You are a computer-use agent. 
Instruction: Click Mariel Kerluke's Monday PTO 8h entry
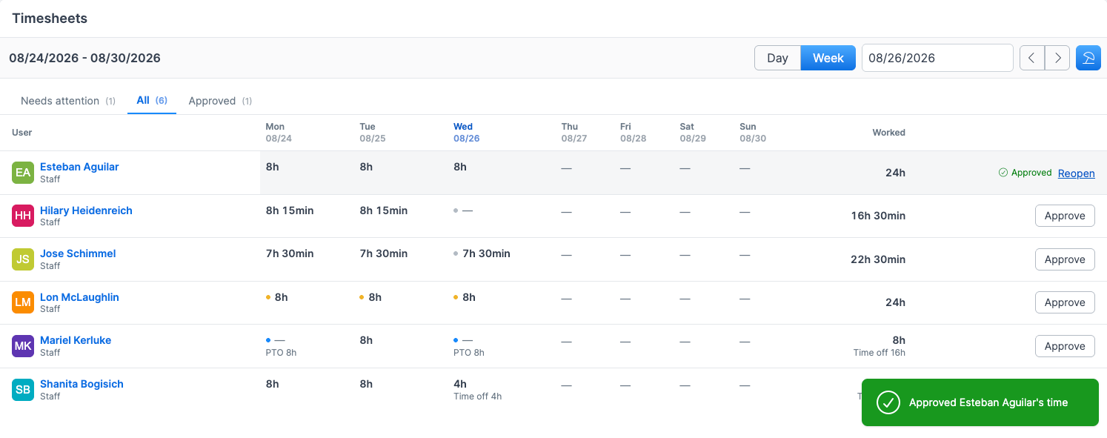click(281, 346)
